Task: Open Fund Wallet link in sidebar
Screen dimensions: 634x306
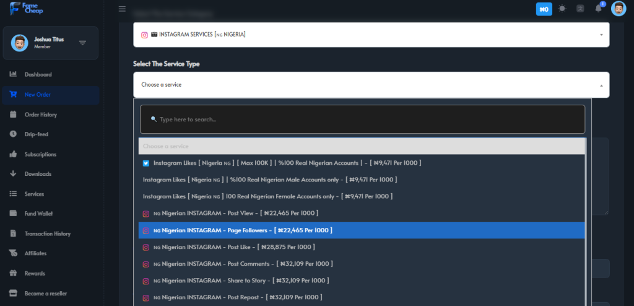Action: (39, 214)
